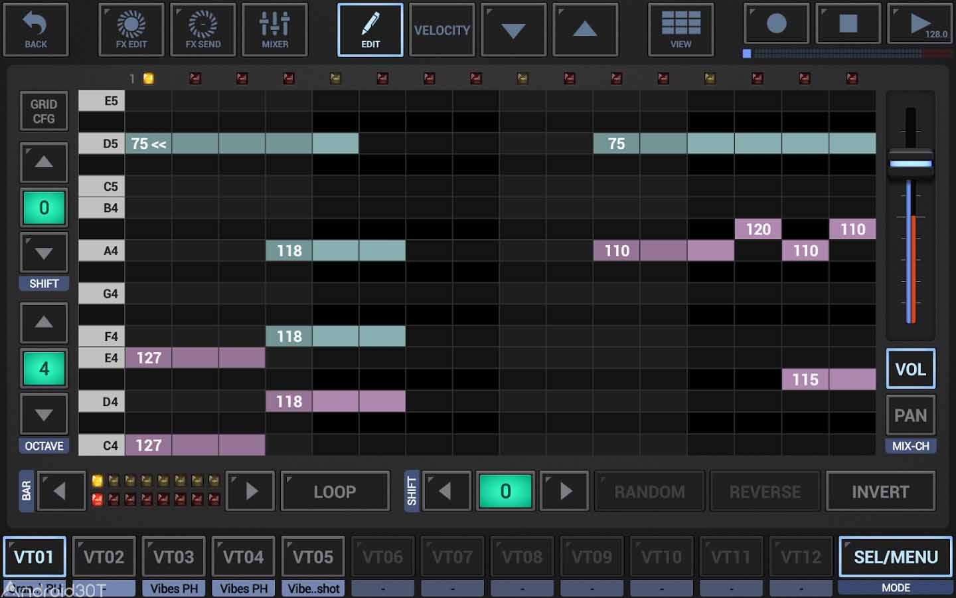Shift the pattern right one step
Image resolution: width=956 pixels, height=598 pixels.
click(564, 491)
